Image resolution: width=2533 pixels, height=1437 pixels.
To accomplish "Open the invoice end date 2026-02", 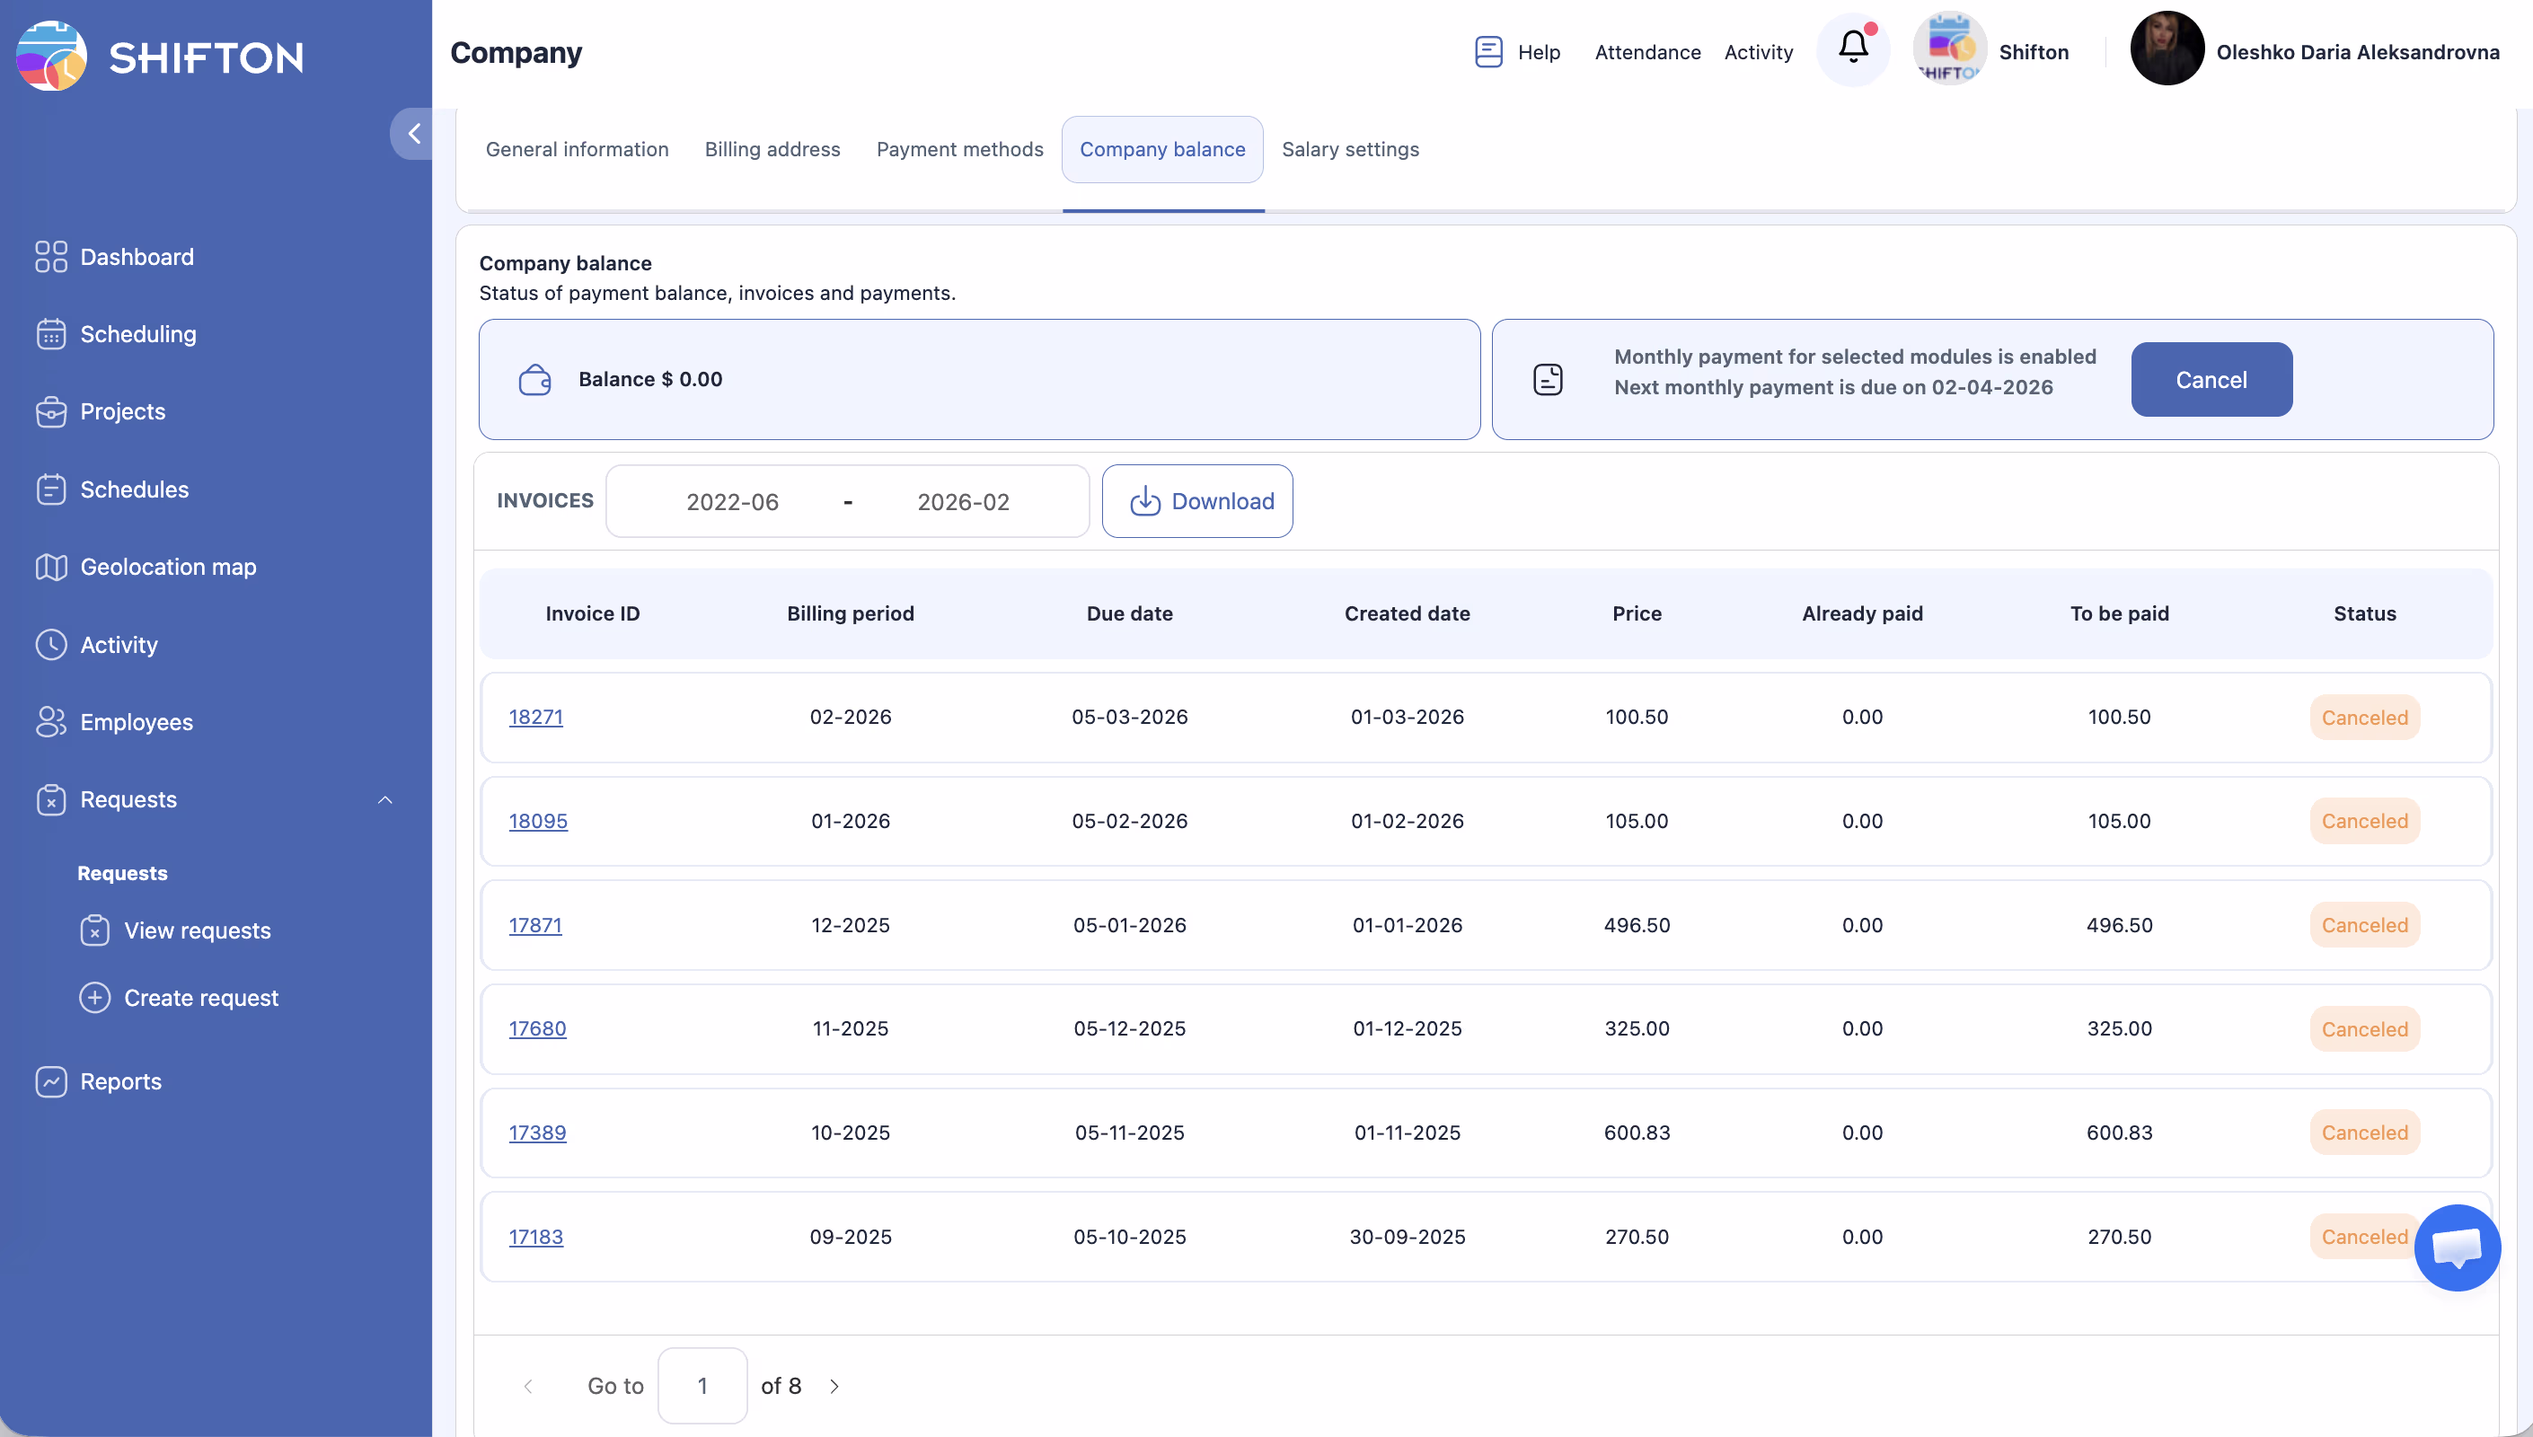I will (963, 502).
